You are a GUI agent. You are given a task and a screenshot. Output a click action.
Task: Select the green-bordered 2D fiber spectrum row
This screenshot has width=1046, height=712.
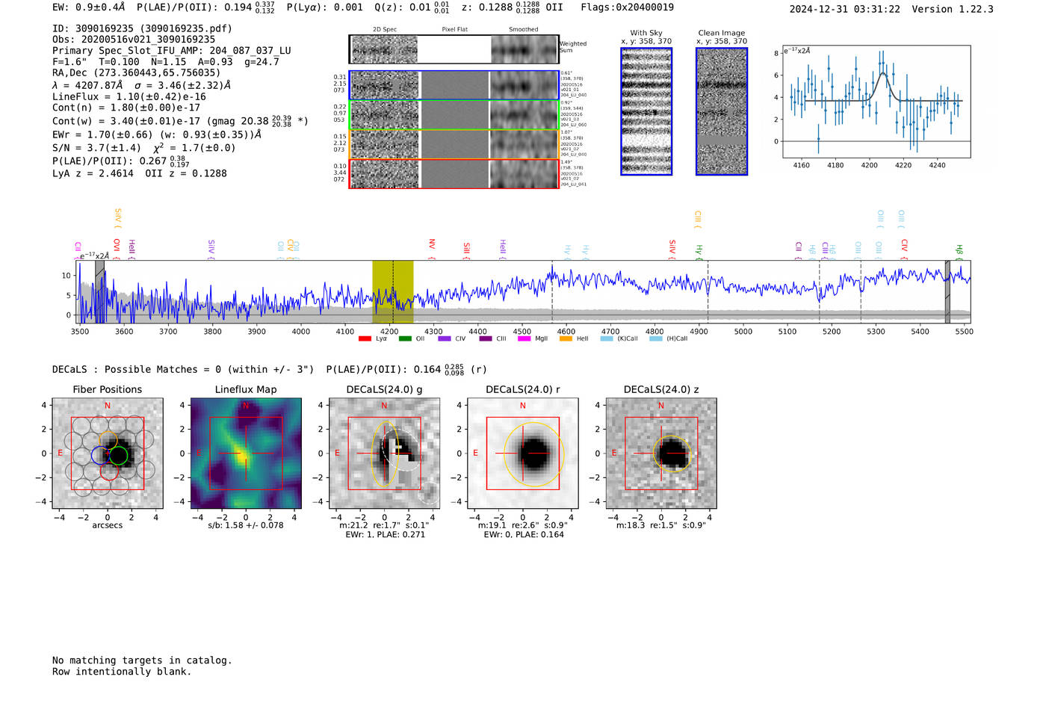coord(454,115)
